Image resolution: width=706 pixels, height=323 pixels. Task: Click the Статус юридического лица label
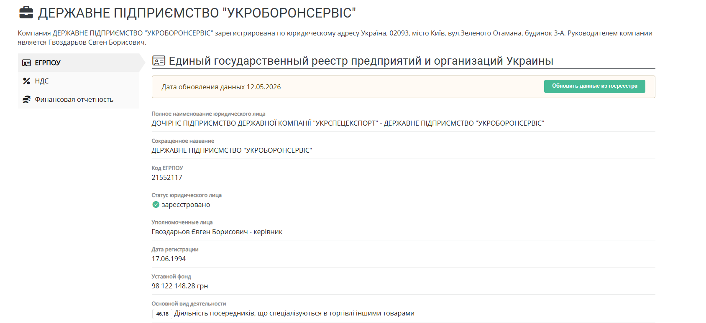point(187,195)
